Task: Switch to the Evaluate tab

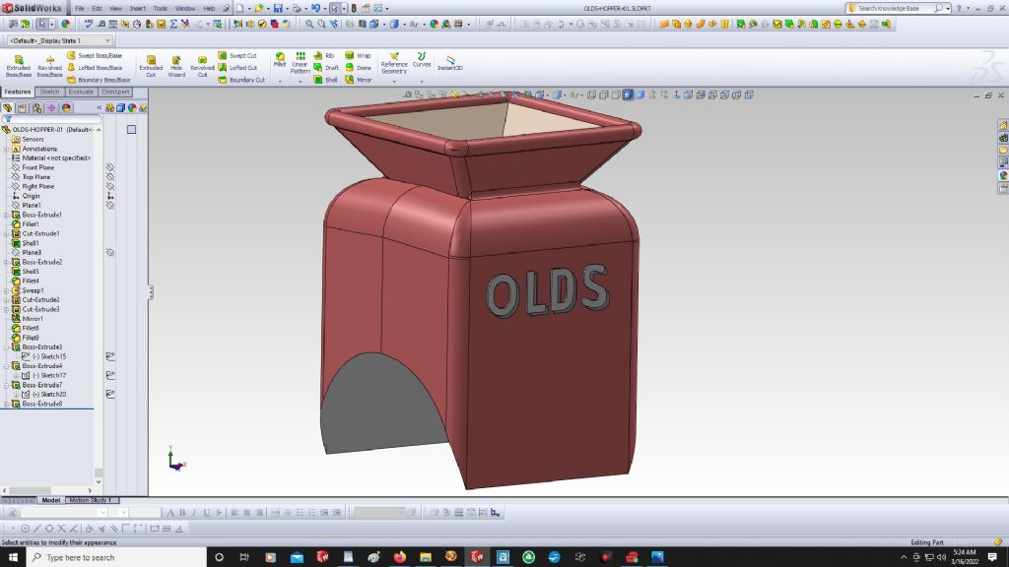Action: (x=81, y=92)
